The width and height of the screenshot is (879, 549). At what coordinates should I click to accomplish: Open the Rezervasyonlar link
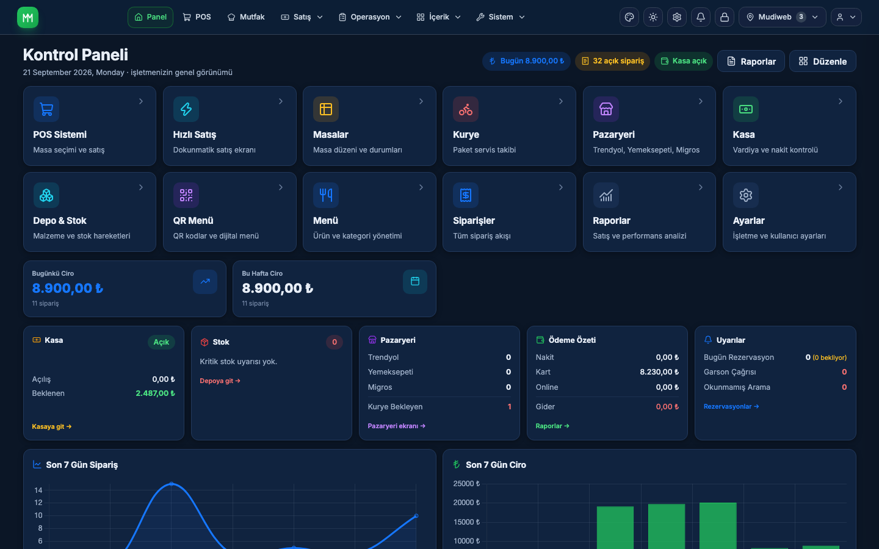[x=731, y=406]
